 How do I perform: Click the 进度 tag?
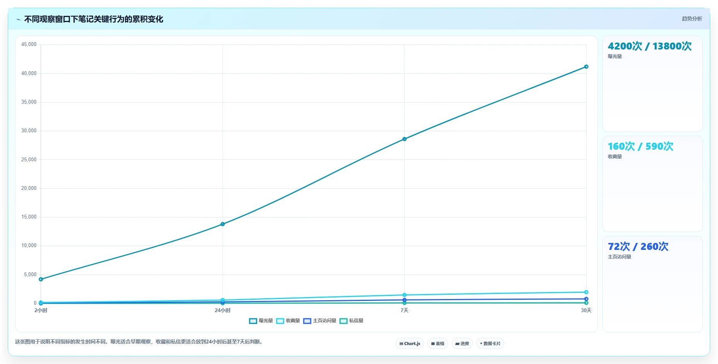coord(462,343)
